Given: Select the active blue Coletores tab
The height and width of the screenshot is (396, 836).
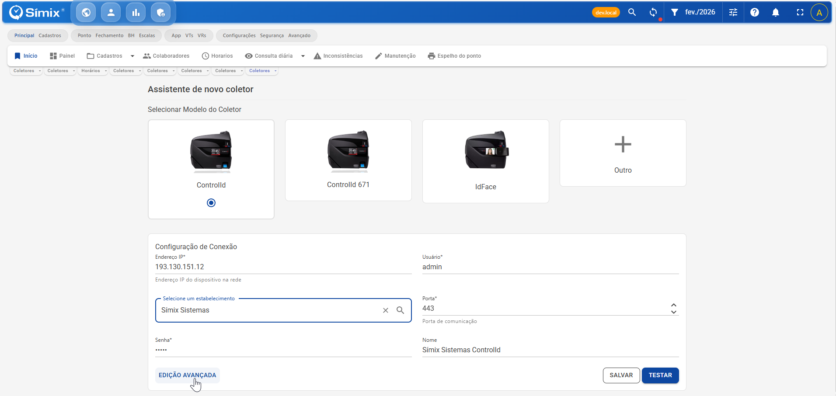Looking at the screenshot, I should point(259,71).
